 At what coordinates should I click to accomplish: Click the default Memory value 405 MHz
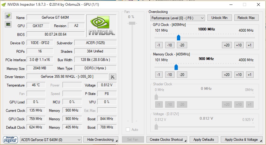(x=72, y=127)
